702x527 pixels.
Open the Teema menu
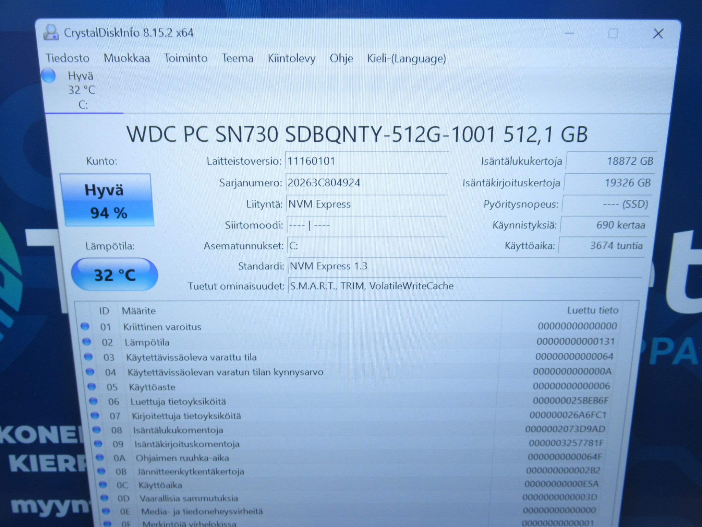point(238,58)
